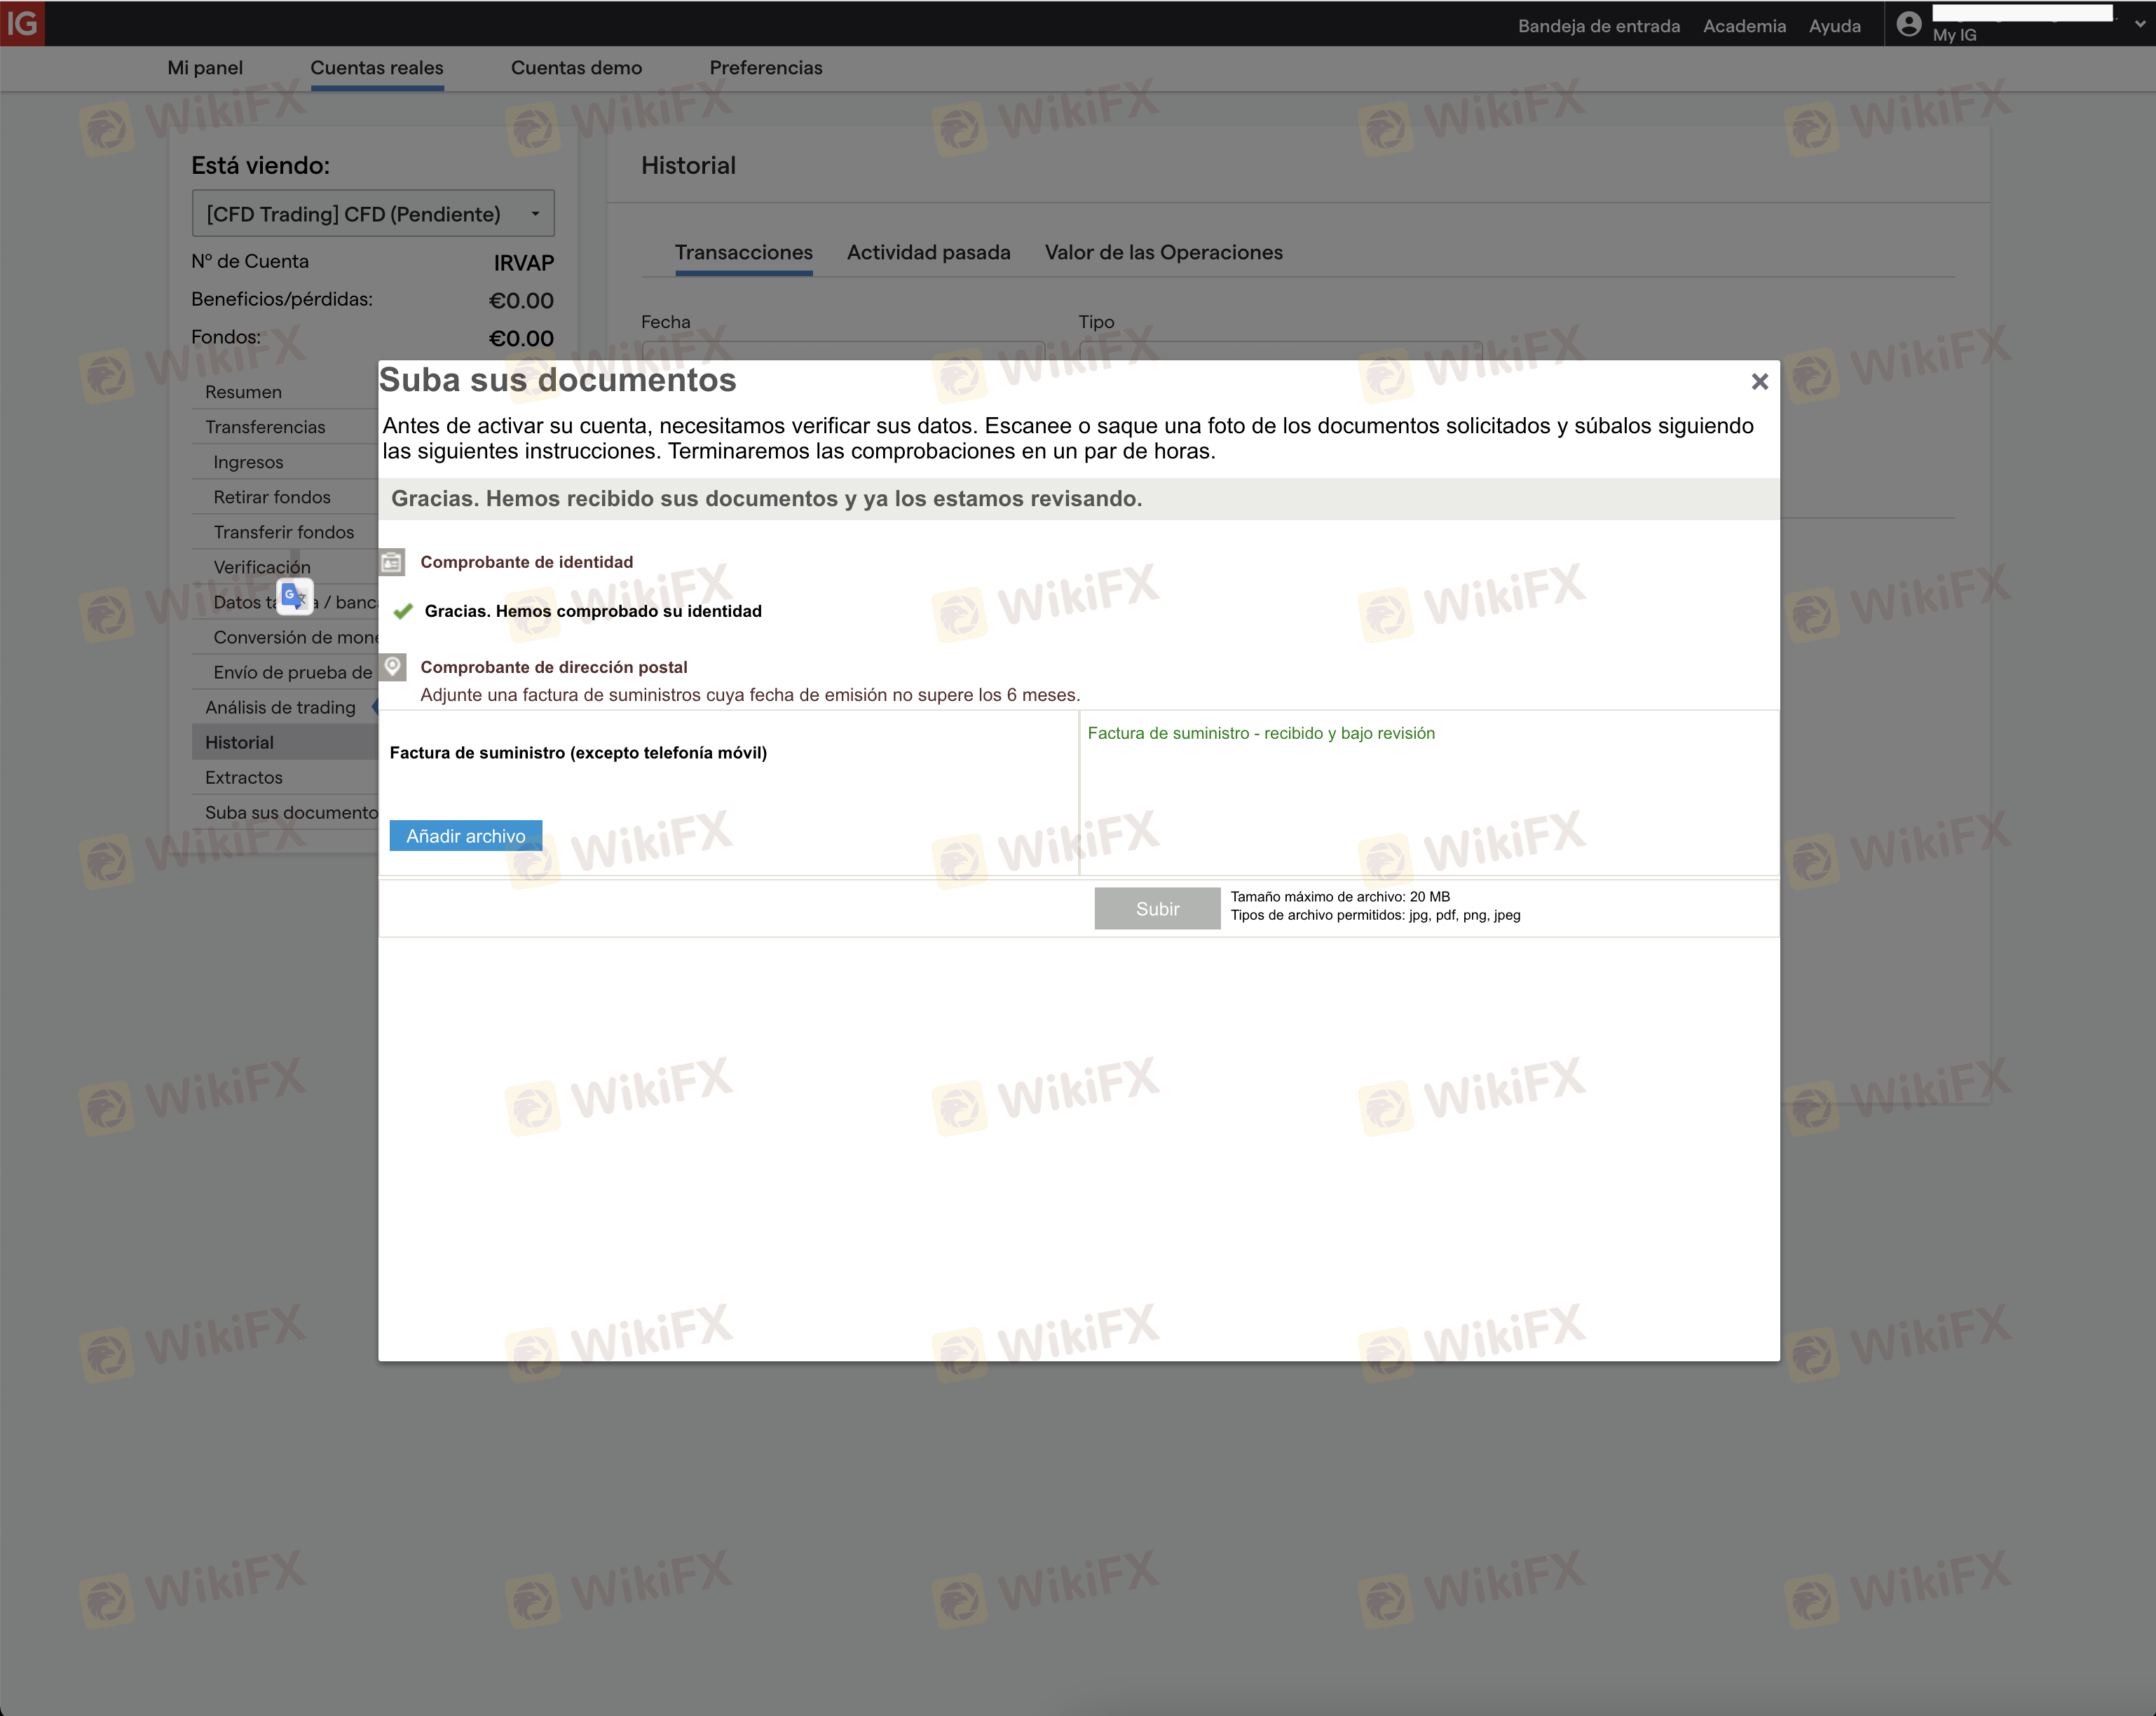This screenshot has width=2156, height=1716.
Task: Click the Añadir archivo button
Action: [466, 836]
